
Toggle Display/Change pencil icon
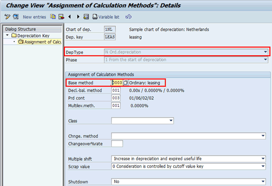pos(7,17)
